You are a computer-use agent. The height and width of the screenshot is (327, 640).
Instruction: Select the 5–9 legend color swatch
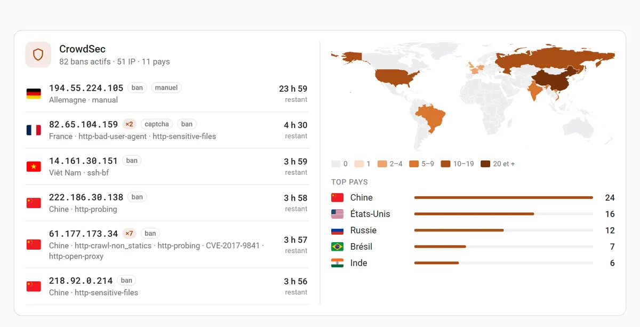point(414,164)
